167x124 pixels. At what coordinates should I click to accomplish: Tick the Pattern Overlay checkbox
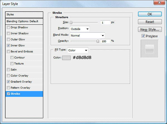click(x=8, y=88)
